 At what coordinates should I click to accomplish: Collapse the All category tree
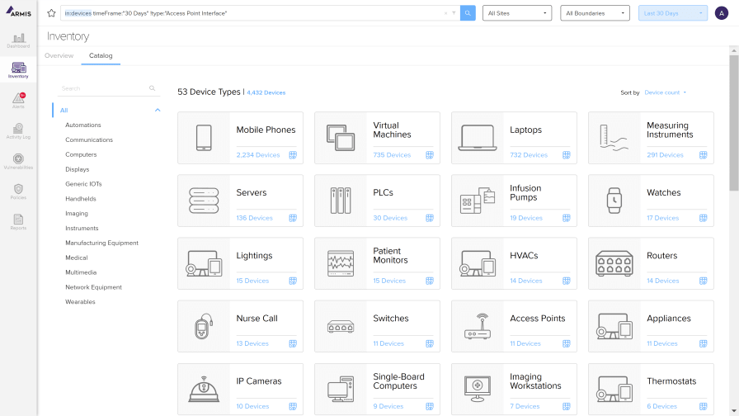click(158, 111)
